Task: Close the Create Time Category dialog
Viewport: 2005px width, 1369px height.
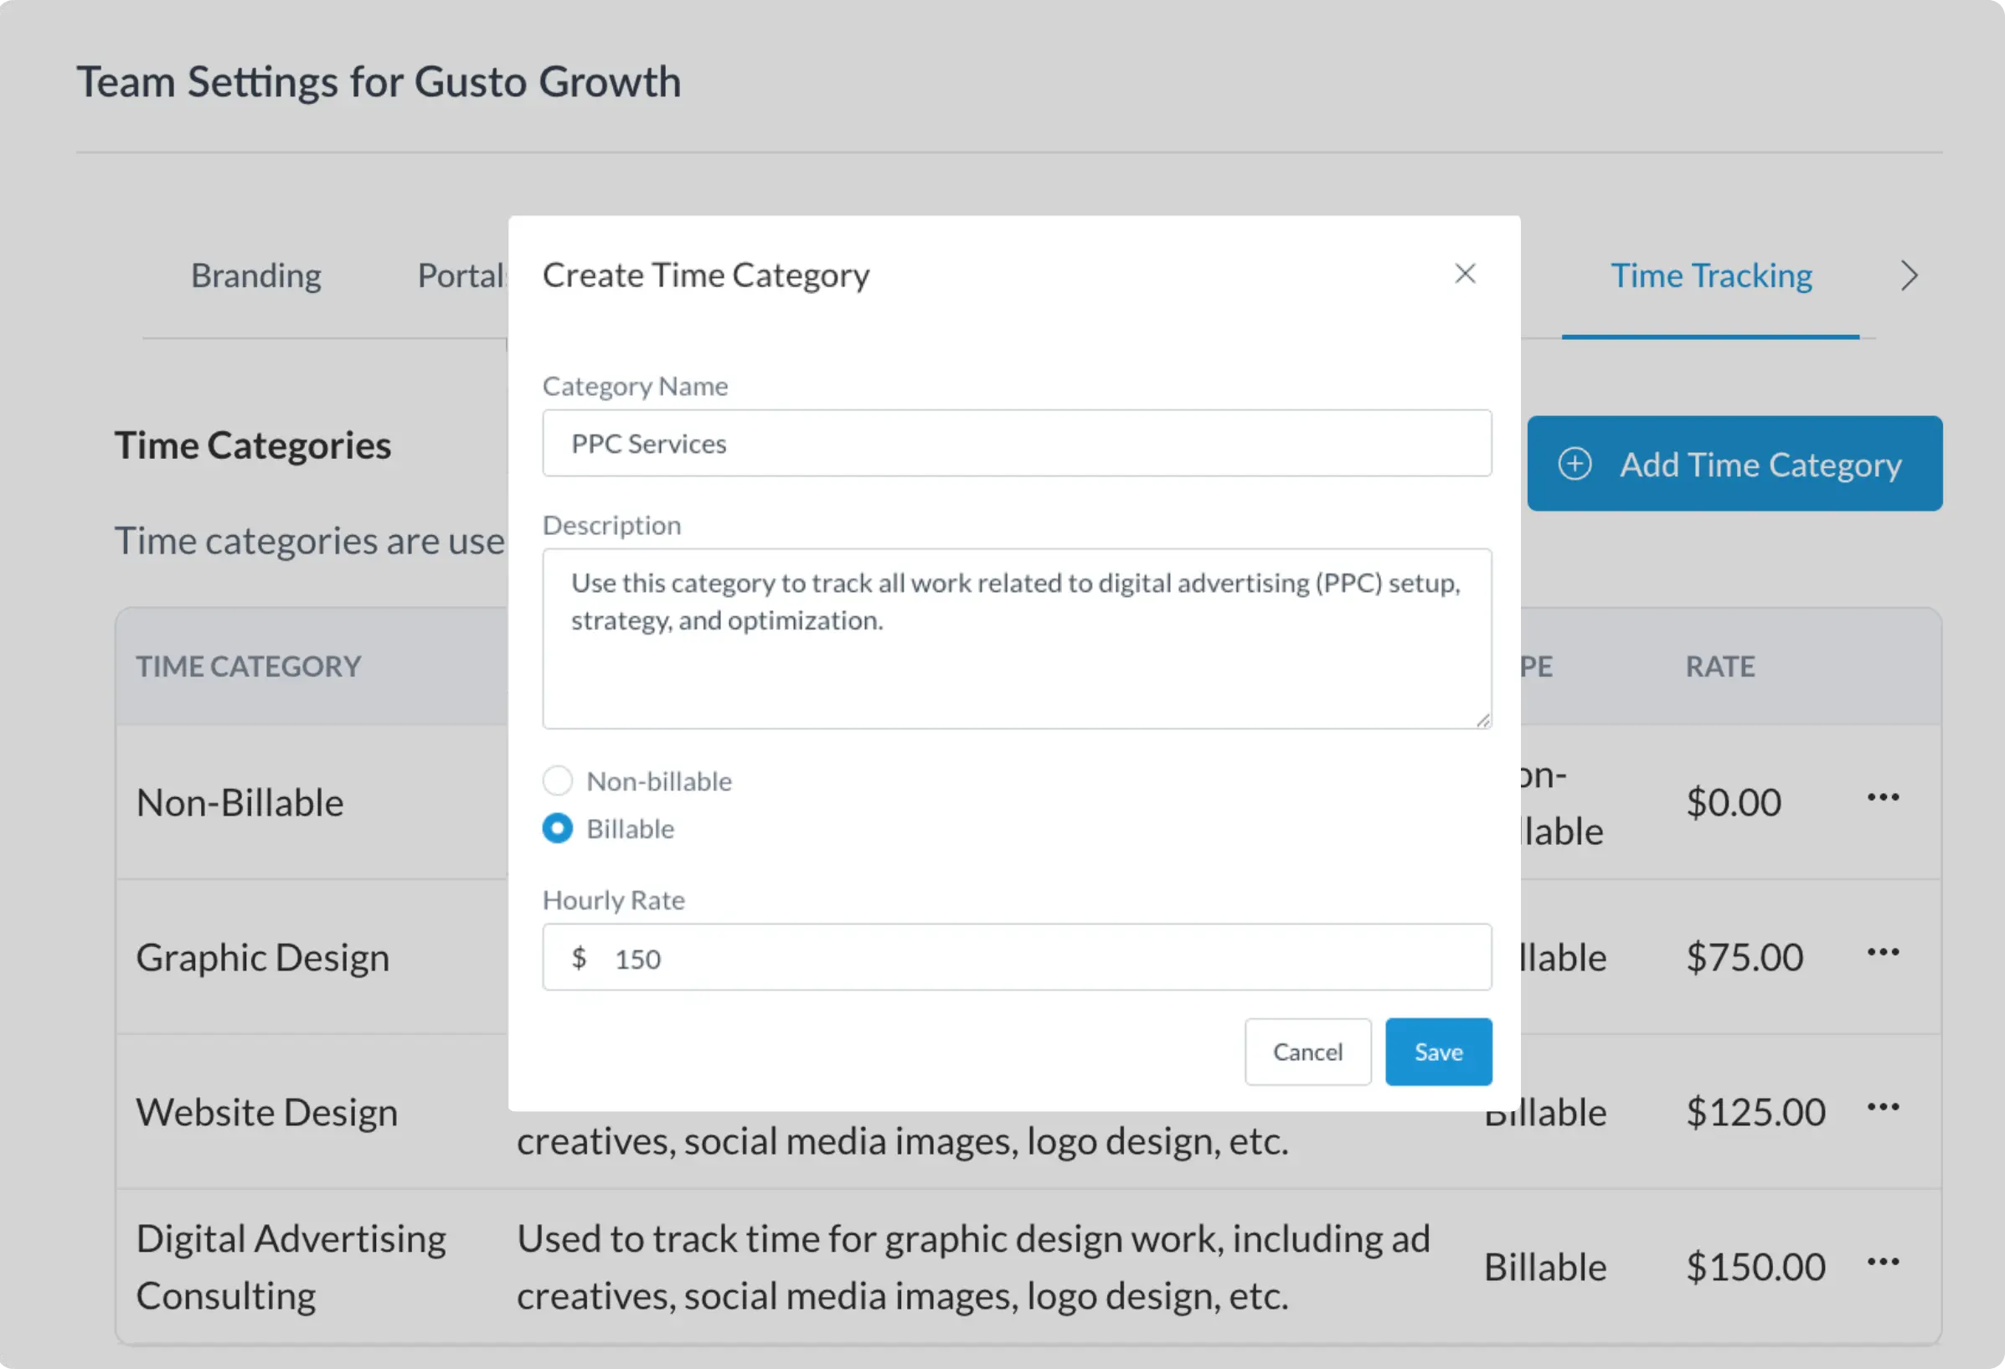Action: 1465,275
